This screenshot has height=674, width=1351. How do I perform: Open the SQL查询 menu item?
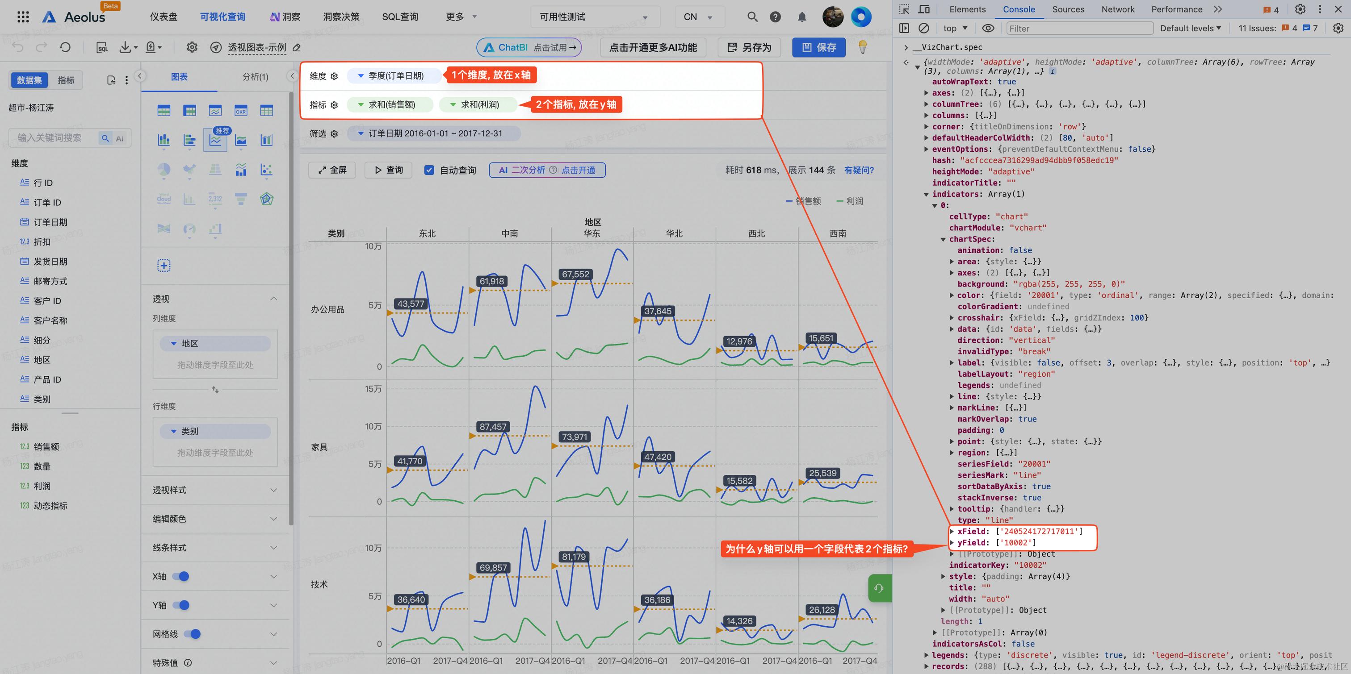[400, 17]
